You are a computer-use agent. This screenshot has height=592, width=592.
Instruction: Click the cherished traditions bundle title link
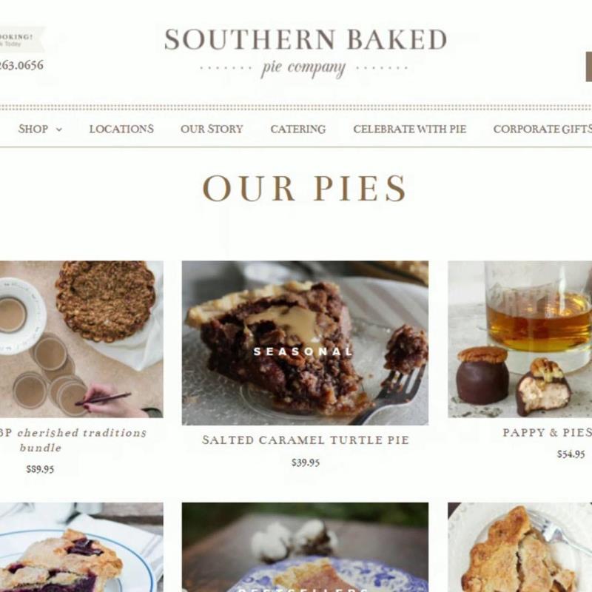click(73, 440)
